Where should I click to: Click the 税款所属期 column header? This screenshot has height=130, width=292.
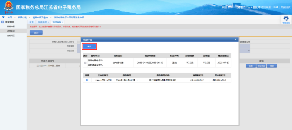point(150,56)
